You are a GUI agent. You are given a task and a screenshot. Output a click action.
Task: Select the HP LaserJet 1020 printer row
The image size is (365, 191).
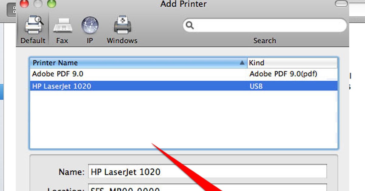point(184,86)
